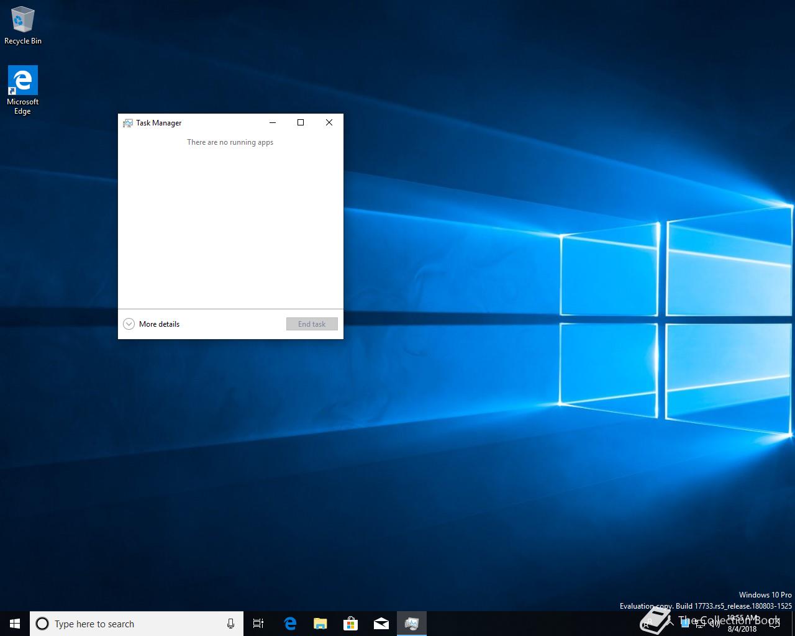Open the Mail app from the taskbar
Screen dimensions: 795x636
(x=381, y=624)
